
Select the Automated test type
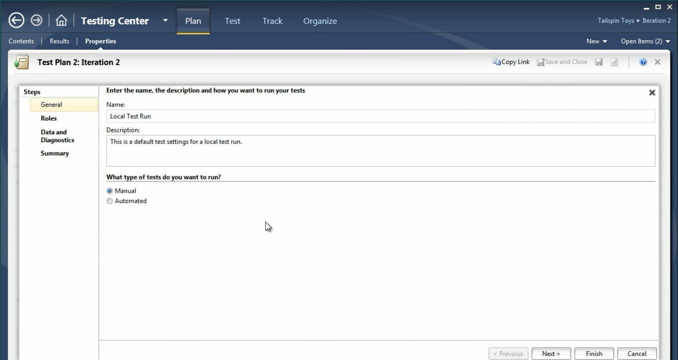pyautogui.click(x=110, y=201)
